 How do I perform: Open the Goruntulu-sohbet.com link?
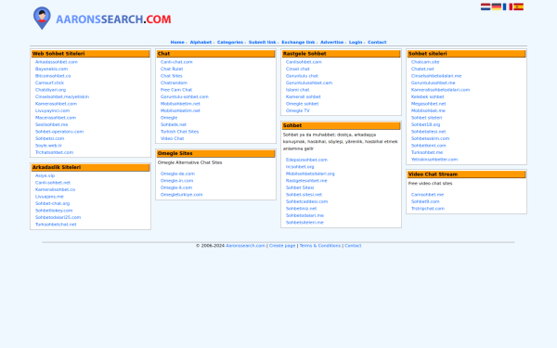coord(185,97)
